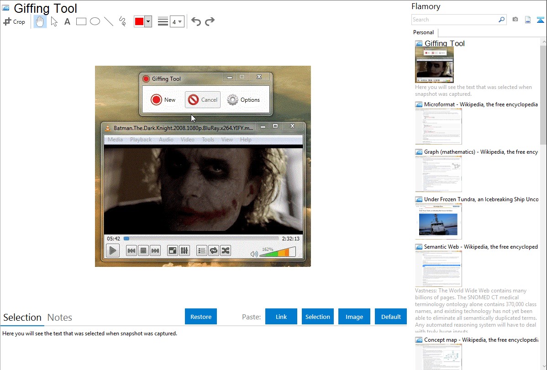
Task: Switch to the Personal tab
Action: click(x=424, y=32)
